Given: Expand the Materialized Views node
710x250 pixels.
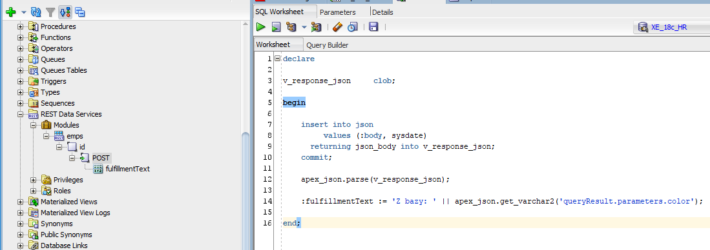Looking at the screenshot, I should click(21, 202).
